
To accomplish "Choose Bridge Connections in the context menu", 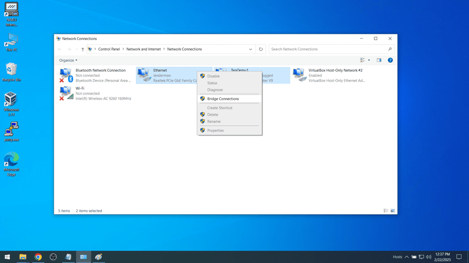I will coord(230,99).
